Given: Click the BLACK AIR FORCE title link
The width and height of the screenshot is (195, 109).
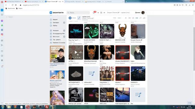Looking at the screenshot, I should [90, 40].
